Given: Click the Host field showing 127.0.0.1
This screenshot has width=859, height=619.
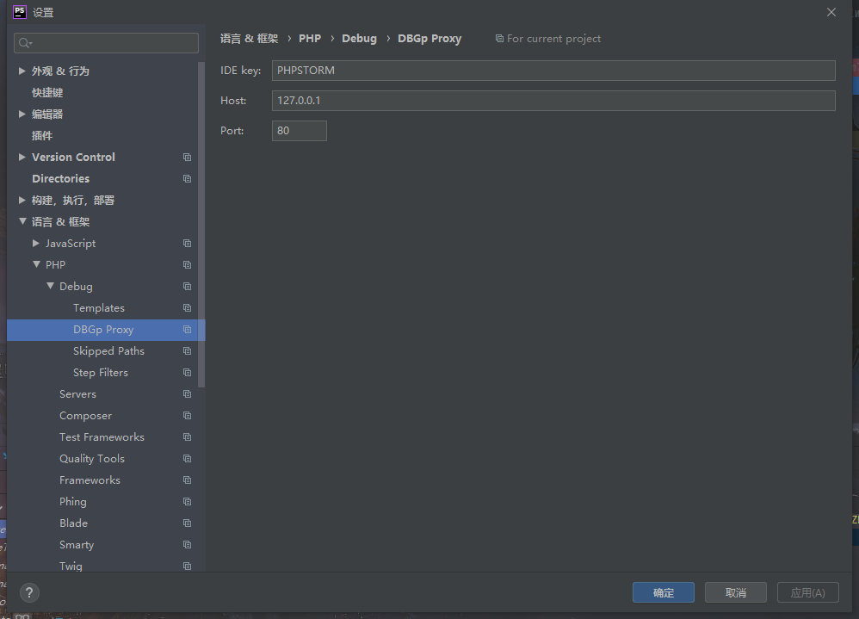Looking at the screenshot, I should (553, 100).
